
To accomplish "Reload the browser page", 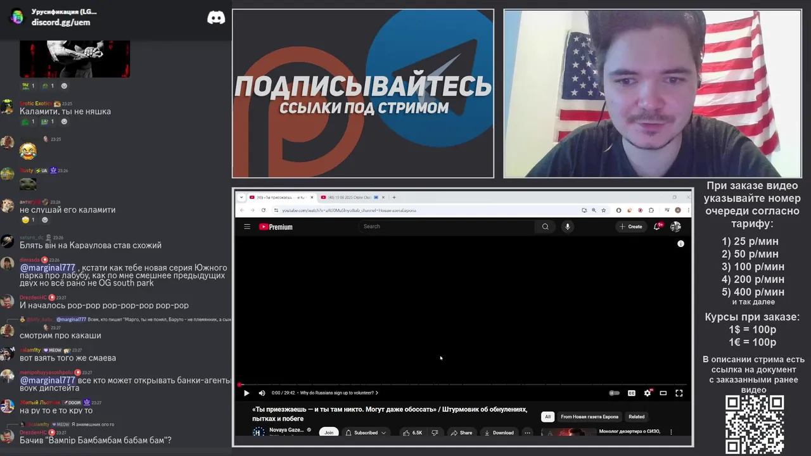I will tap(264, 210).
